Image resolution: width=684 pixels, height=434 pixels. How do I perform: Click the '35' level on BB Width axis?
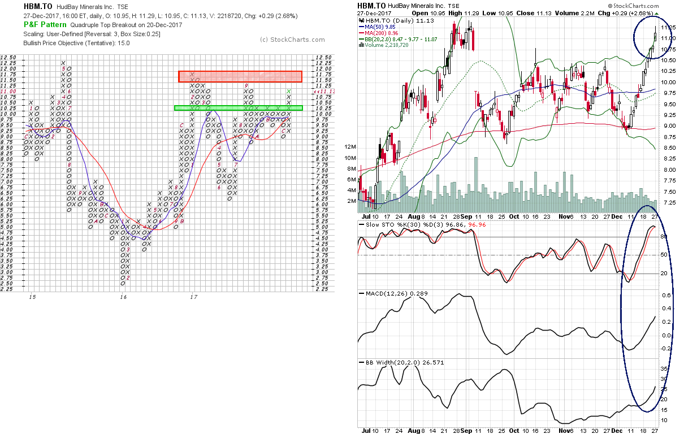point(663,369)
